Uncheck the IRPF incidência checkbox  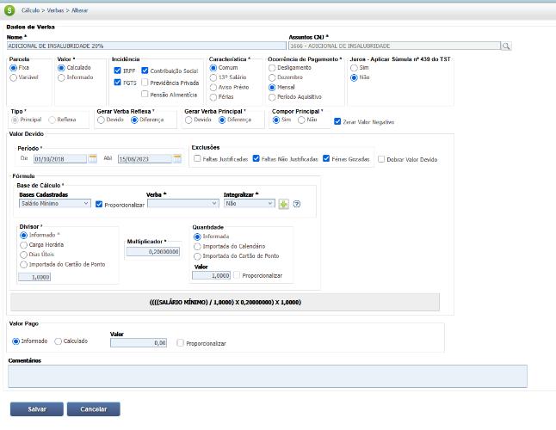[x=118, y=71]
